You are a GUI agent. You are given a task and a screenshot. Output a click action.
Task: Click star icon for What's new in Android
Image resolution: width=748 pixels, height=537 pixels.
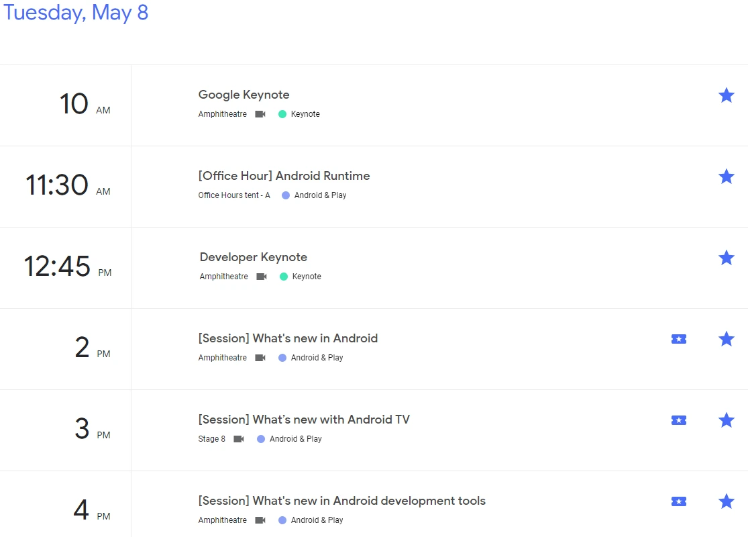(x=726, y=339)
